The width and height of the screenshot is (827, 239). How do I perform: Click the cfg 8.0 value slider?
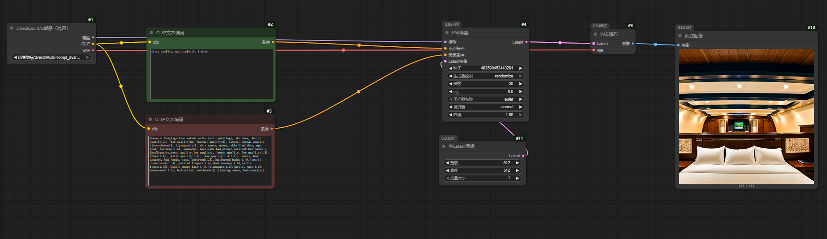coord(486,92)
